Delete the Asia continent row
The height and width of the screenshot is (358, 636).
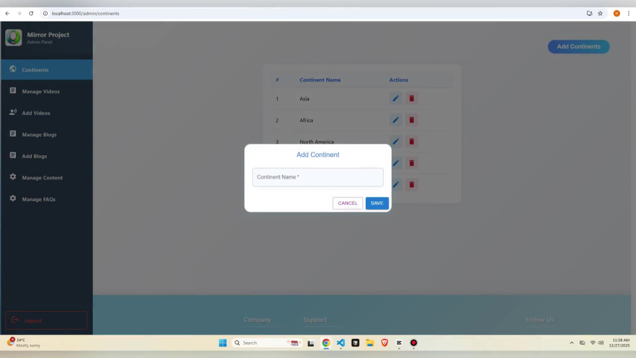pyautogui.click(x=411, y=99)
